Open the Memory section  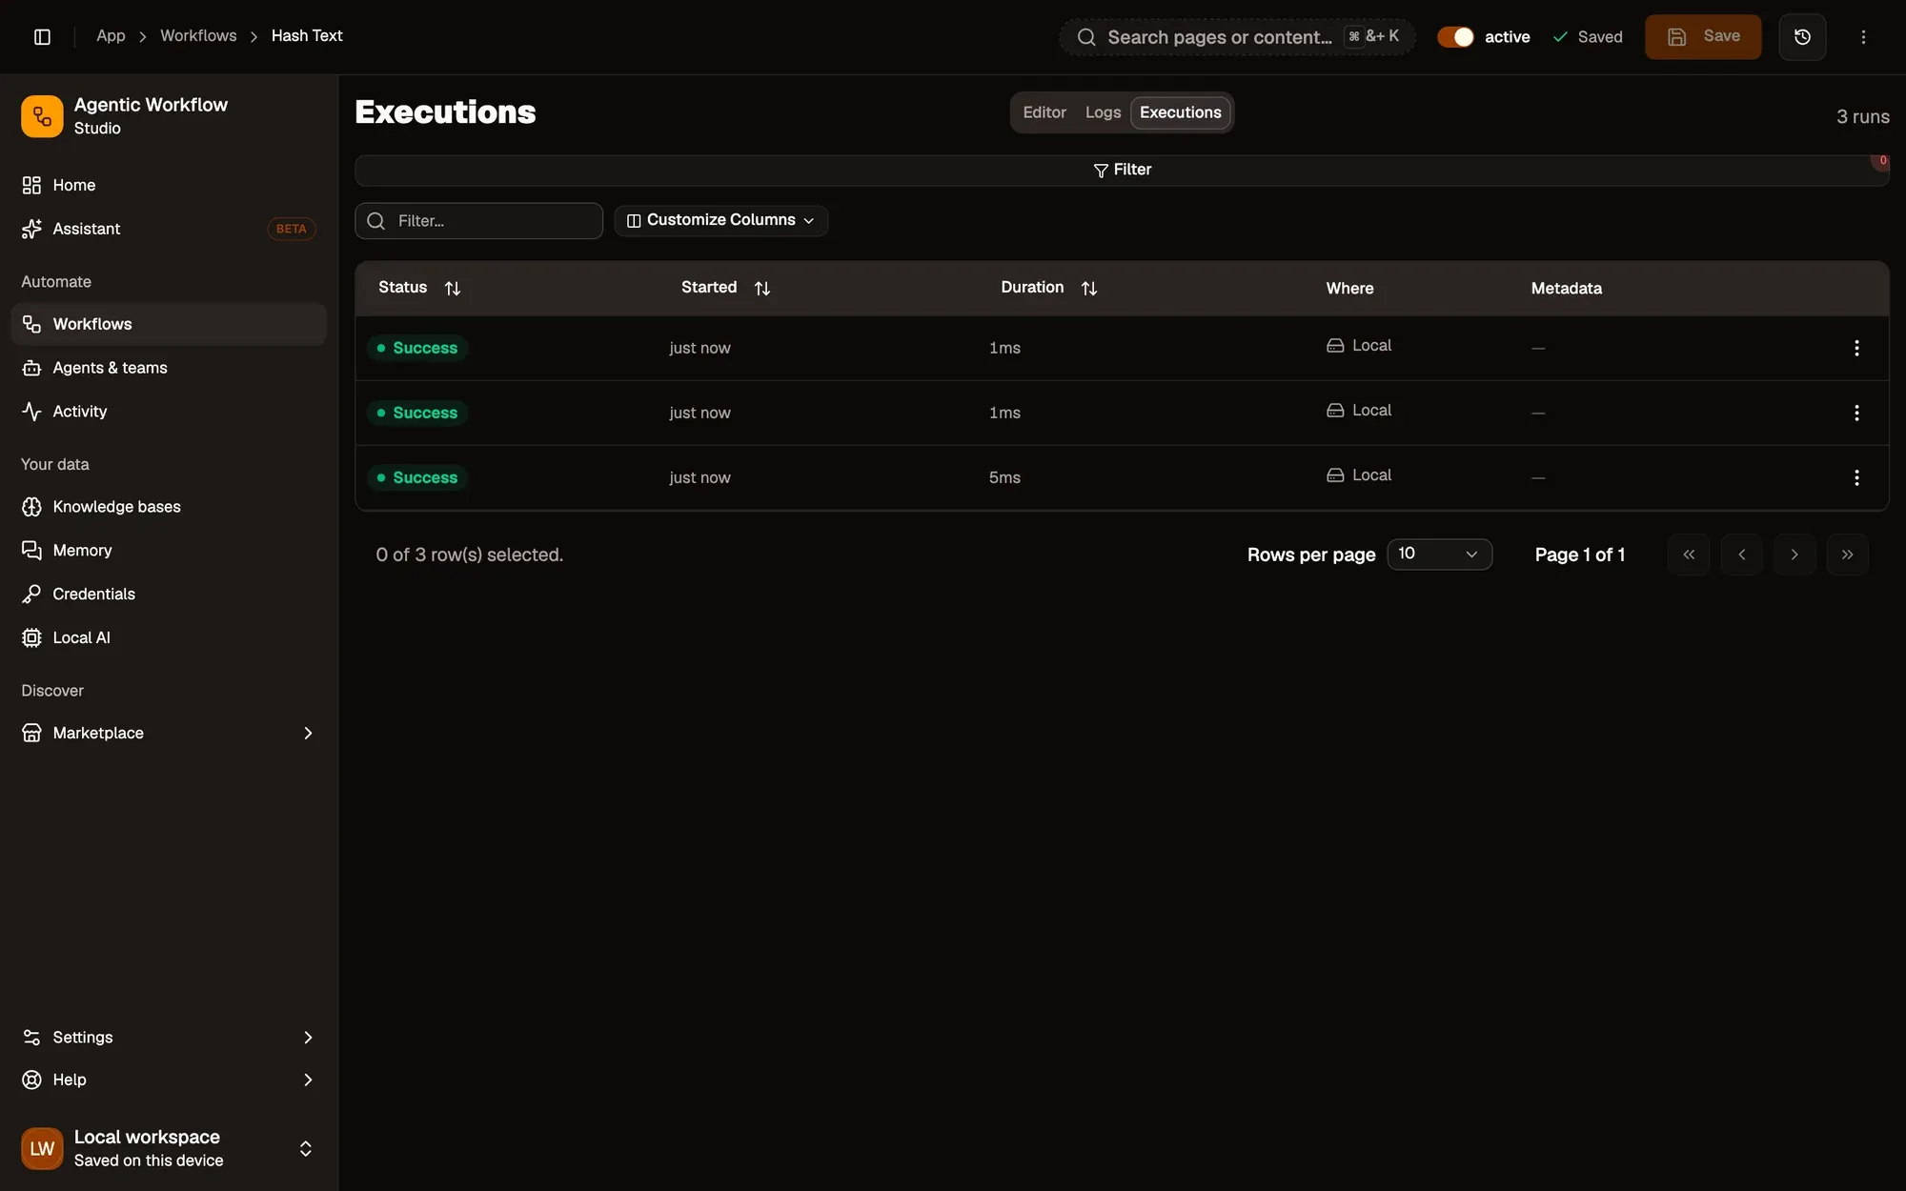(x=169, y=551)
